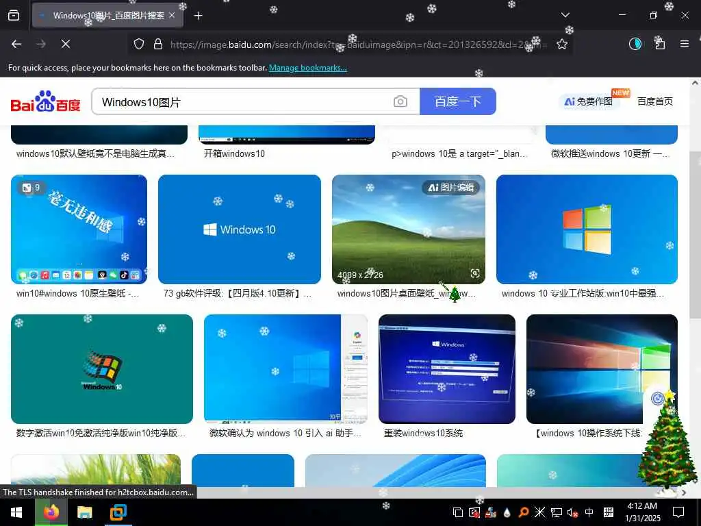
Task: Click the circular half-moon toolbar icon
Action: coord(635,44)
